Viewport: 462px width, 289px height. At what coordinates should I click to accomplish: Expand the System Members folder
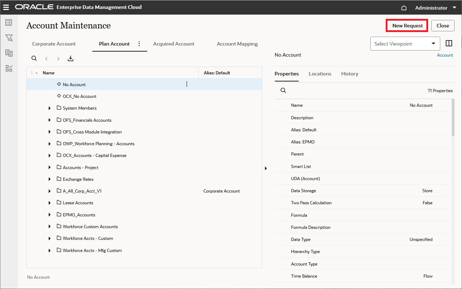(50, 108)
